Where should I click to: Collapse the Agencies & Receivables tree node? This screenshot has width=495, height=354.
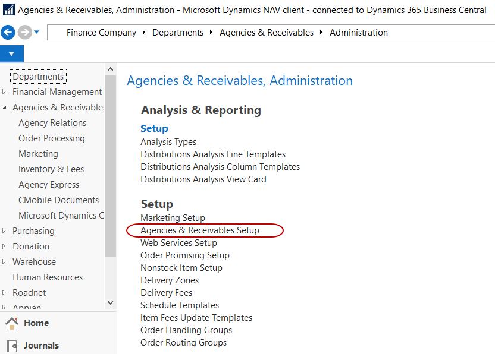click(5, 108)
